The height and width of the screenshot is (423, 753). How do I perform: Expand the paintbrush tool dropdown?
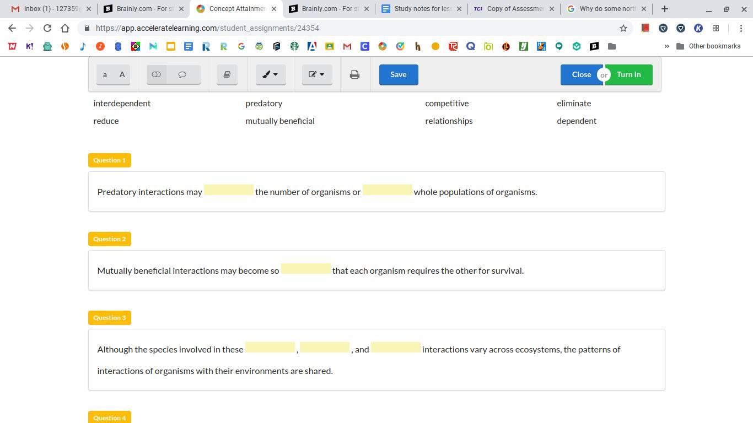(270, 74)
